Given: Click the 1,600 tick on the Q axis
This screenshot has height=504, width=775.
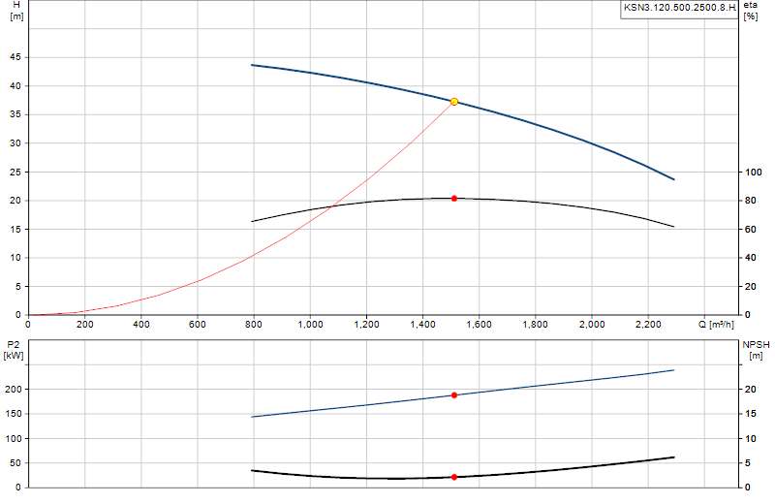Looking at the screenshot, I should [x=479, y=325].
